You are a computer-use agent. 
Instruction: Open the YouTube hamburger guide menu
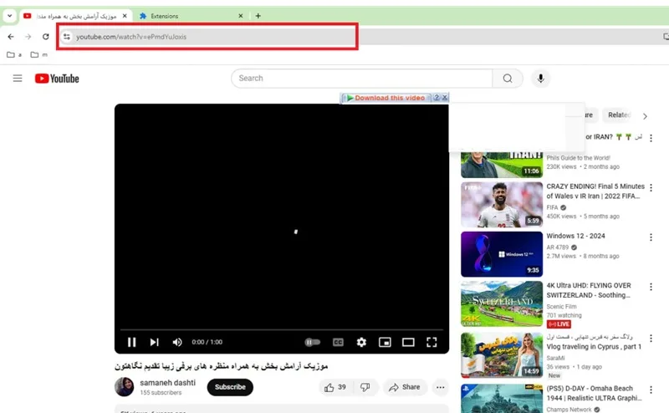pos(18,79)
